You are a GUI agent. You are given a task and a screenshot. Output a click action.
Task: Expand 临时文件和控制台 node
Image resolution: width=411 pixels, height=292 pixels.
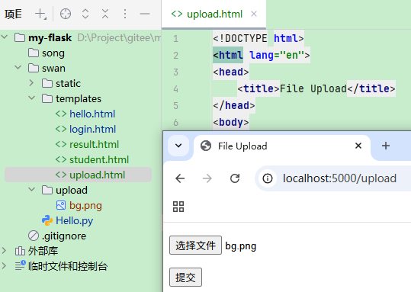tap(4, 266)
